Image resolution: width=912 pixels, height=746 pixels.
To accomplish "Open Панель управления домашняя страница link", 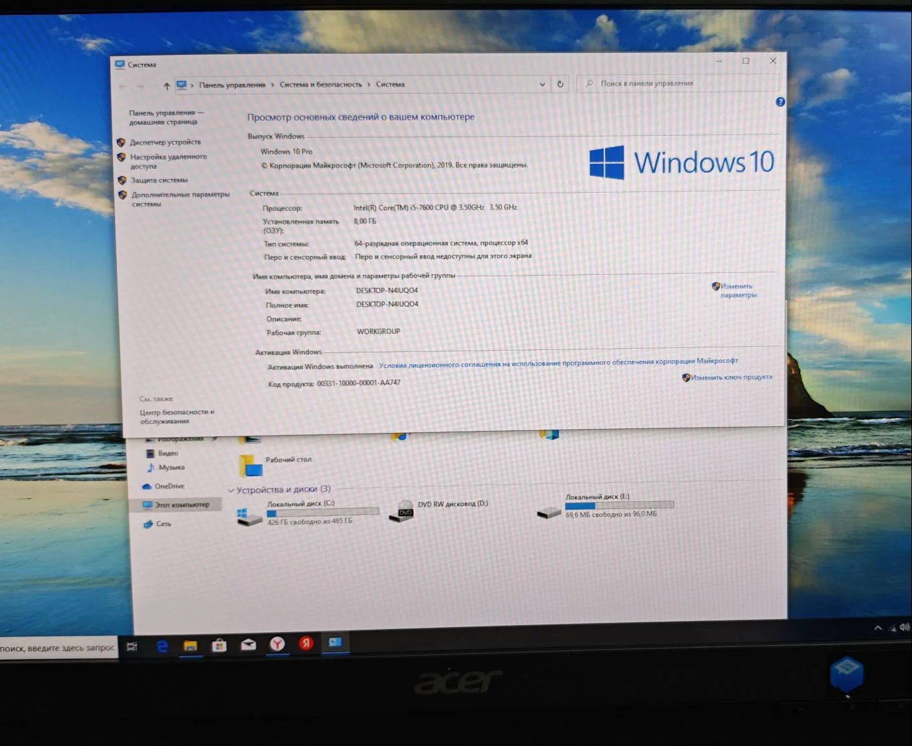I will tap(166, 117).
